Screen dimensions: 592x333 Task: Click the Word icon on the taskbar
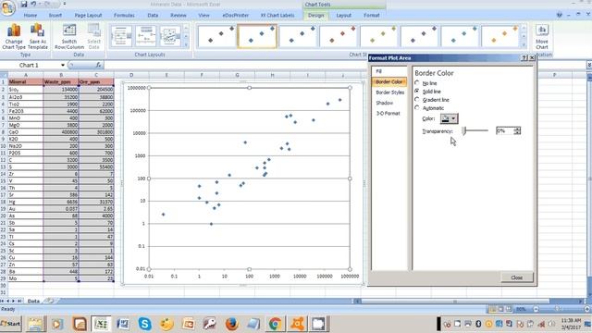coord(123,324)
